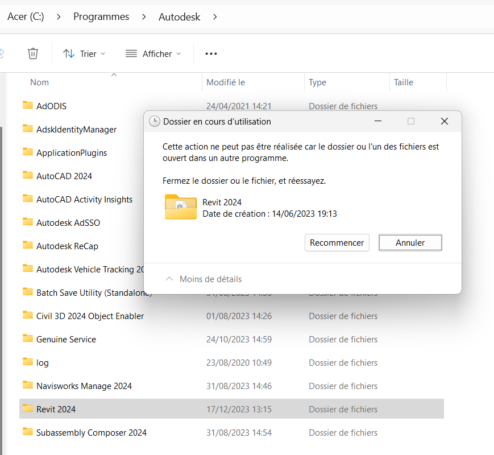This screenshot has width=494, height=455.
Task: Click Acer (C:) in the breadcrumb path
Action: [x=26, y=16]
